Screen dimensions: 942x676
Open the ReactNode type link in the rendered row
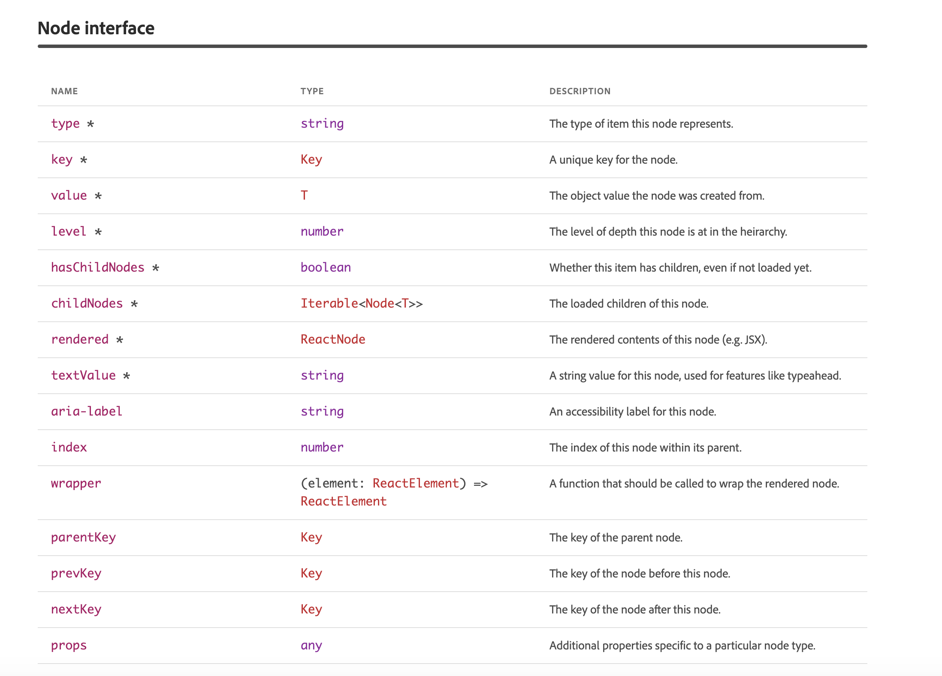333,339
